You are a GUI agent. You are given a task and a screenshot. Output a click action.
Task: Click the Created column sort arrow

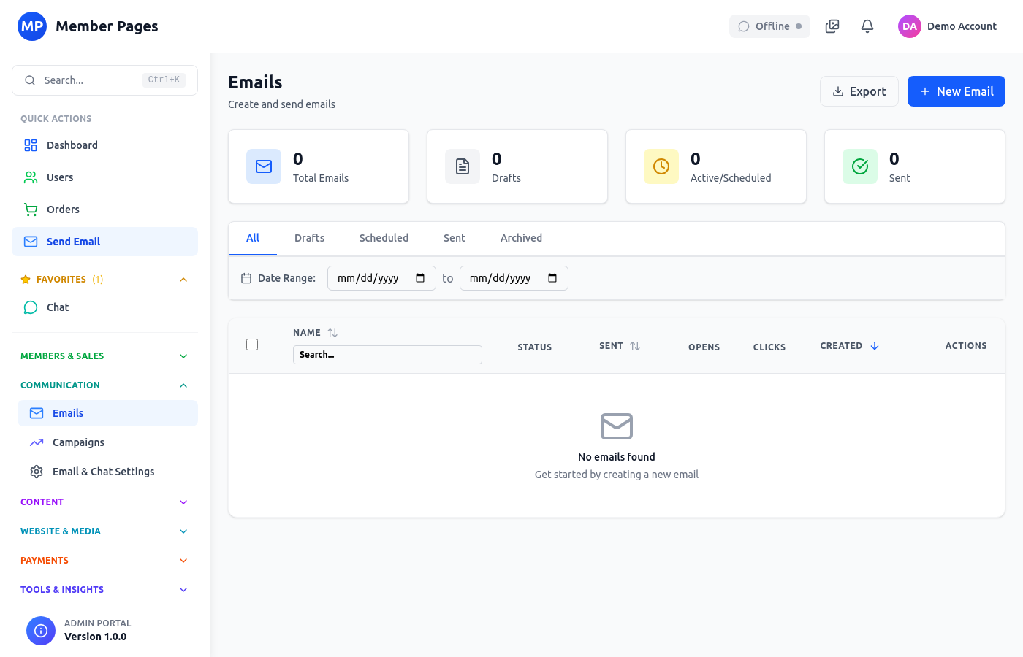point(875,345)
